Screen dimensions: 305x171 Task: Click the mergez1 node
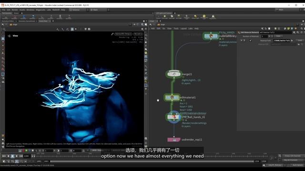tap(174, 74)
